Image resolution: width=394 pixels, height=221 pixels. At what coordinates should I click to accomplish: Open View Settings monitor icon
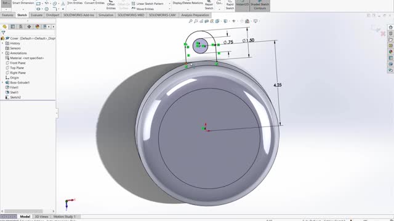point(255,21)
